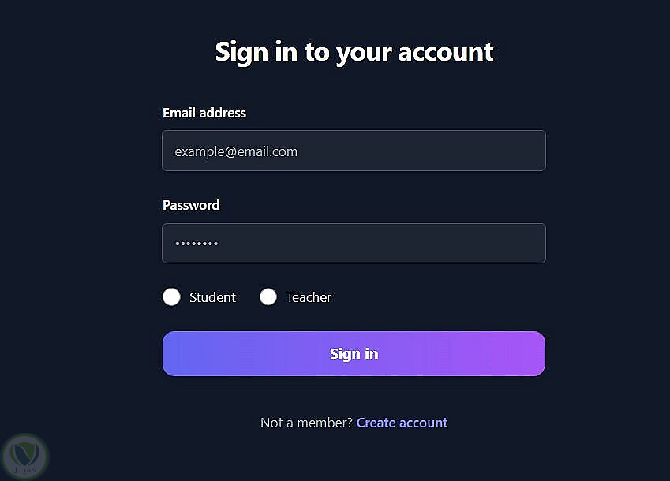
Task: Open the Create account link
Action: pyautogui.click(x=402, y=423)
